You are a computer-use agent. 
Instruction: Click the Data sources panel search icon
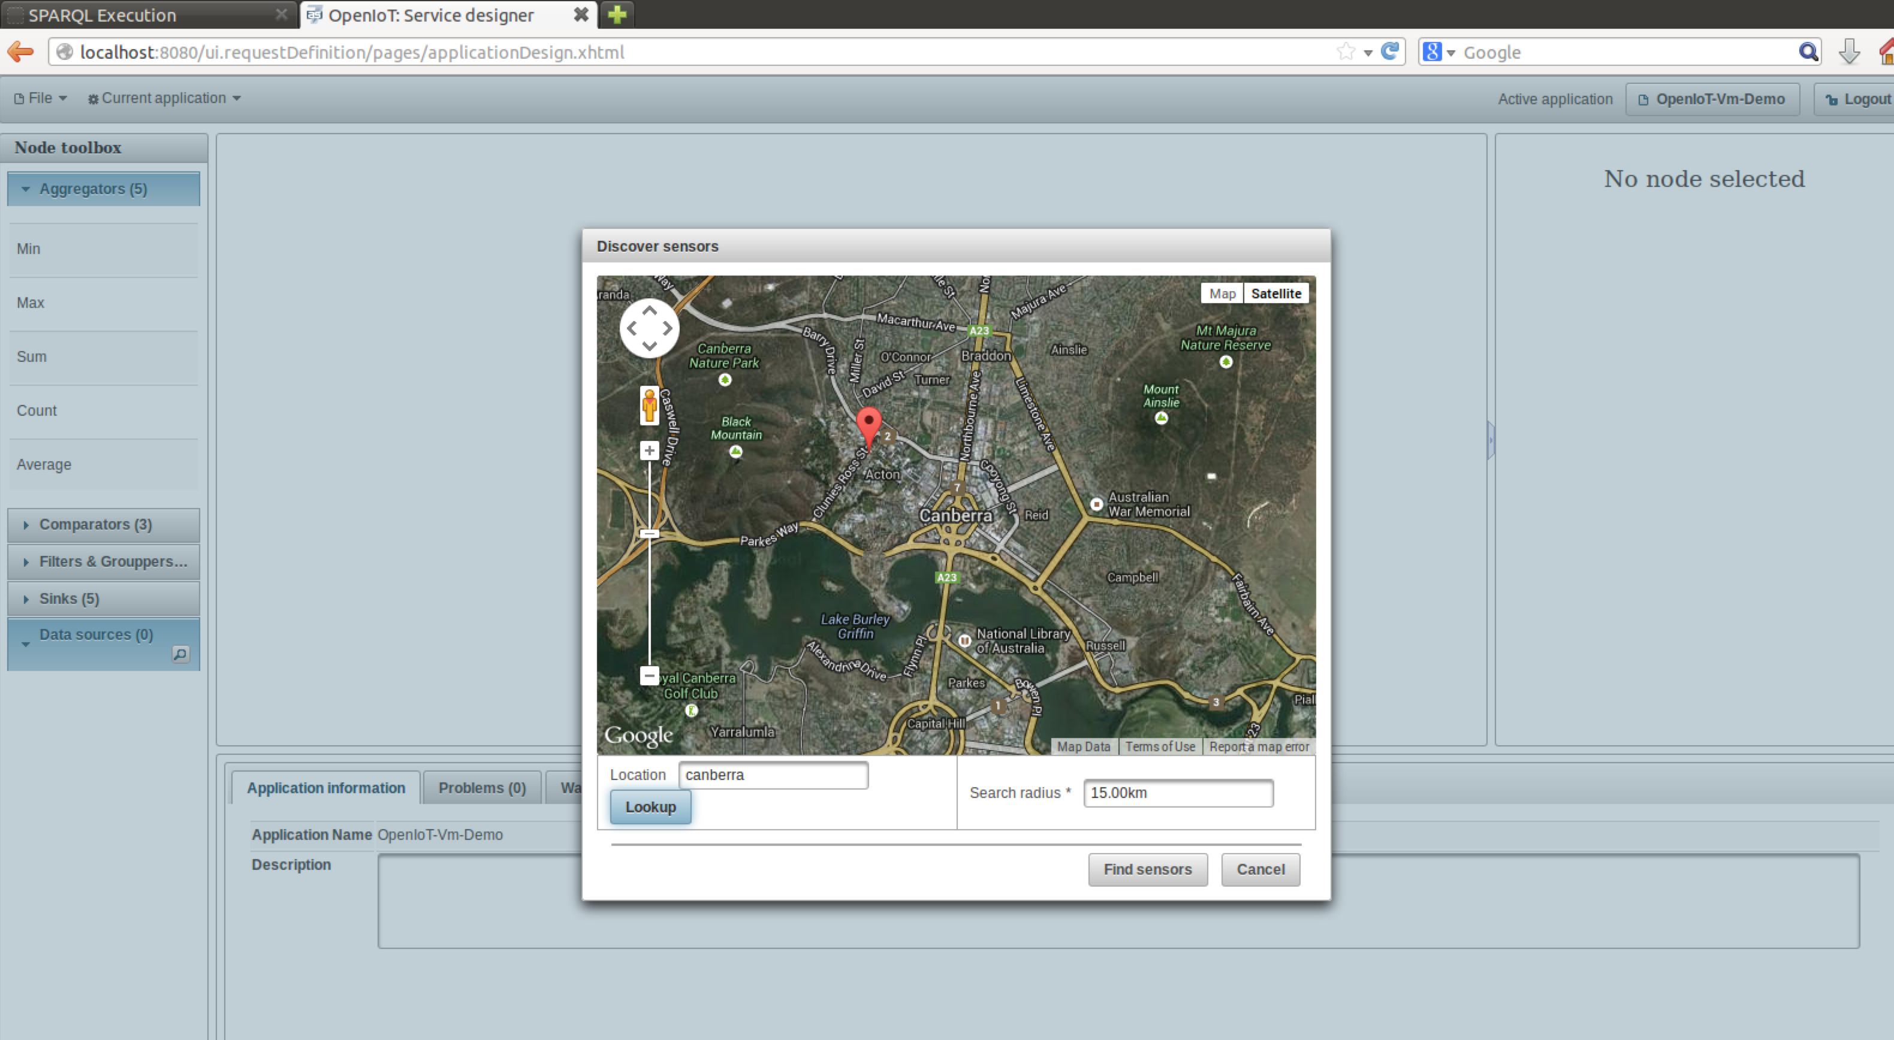click(x=179, y=654)
